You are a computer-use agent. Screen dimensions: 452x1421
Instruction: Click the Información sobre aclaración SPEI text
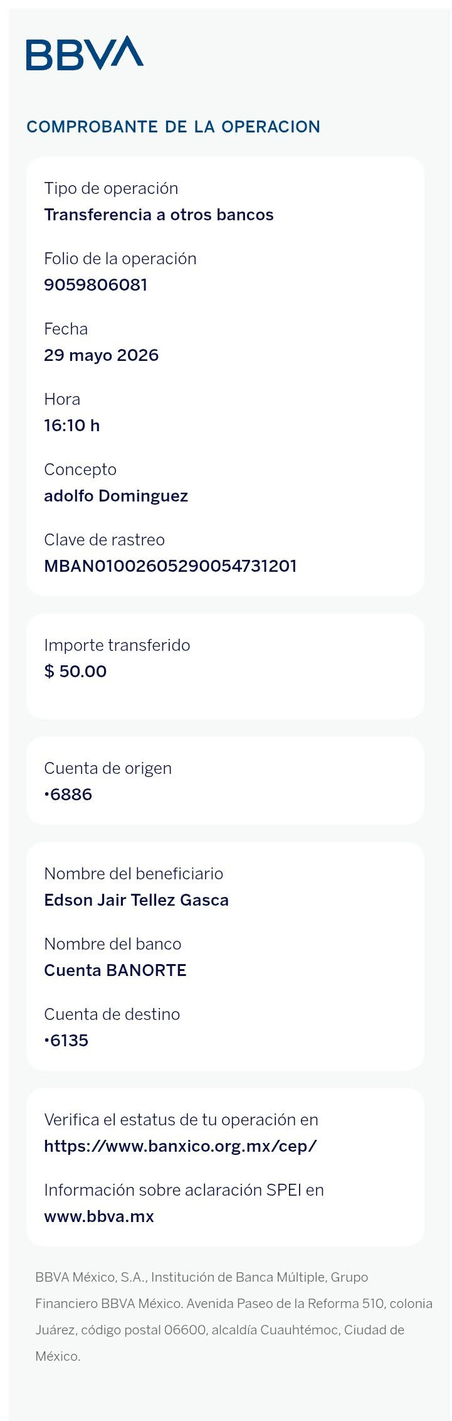coord(184,1190)
